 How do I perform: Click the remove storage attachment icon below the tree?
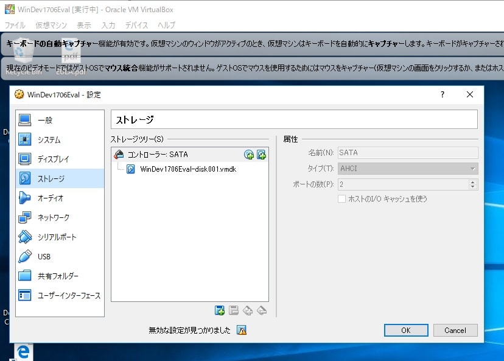tap(262, 310)
